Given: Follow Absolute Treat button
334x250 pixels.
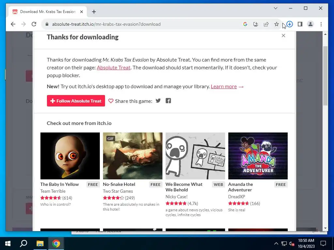Looking at the screenshot, I should pos(76,101).
